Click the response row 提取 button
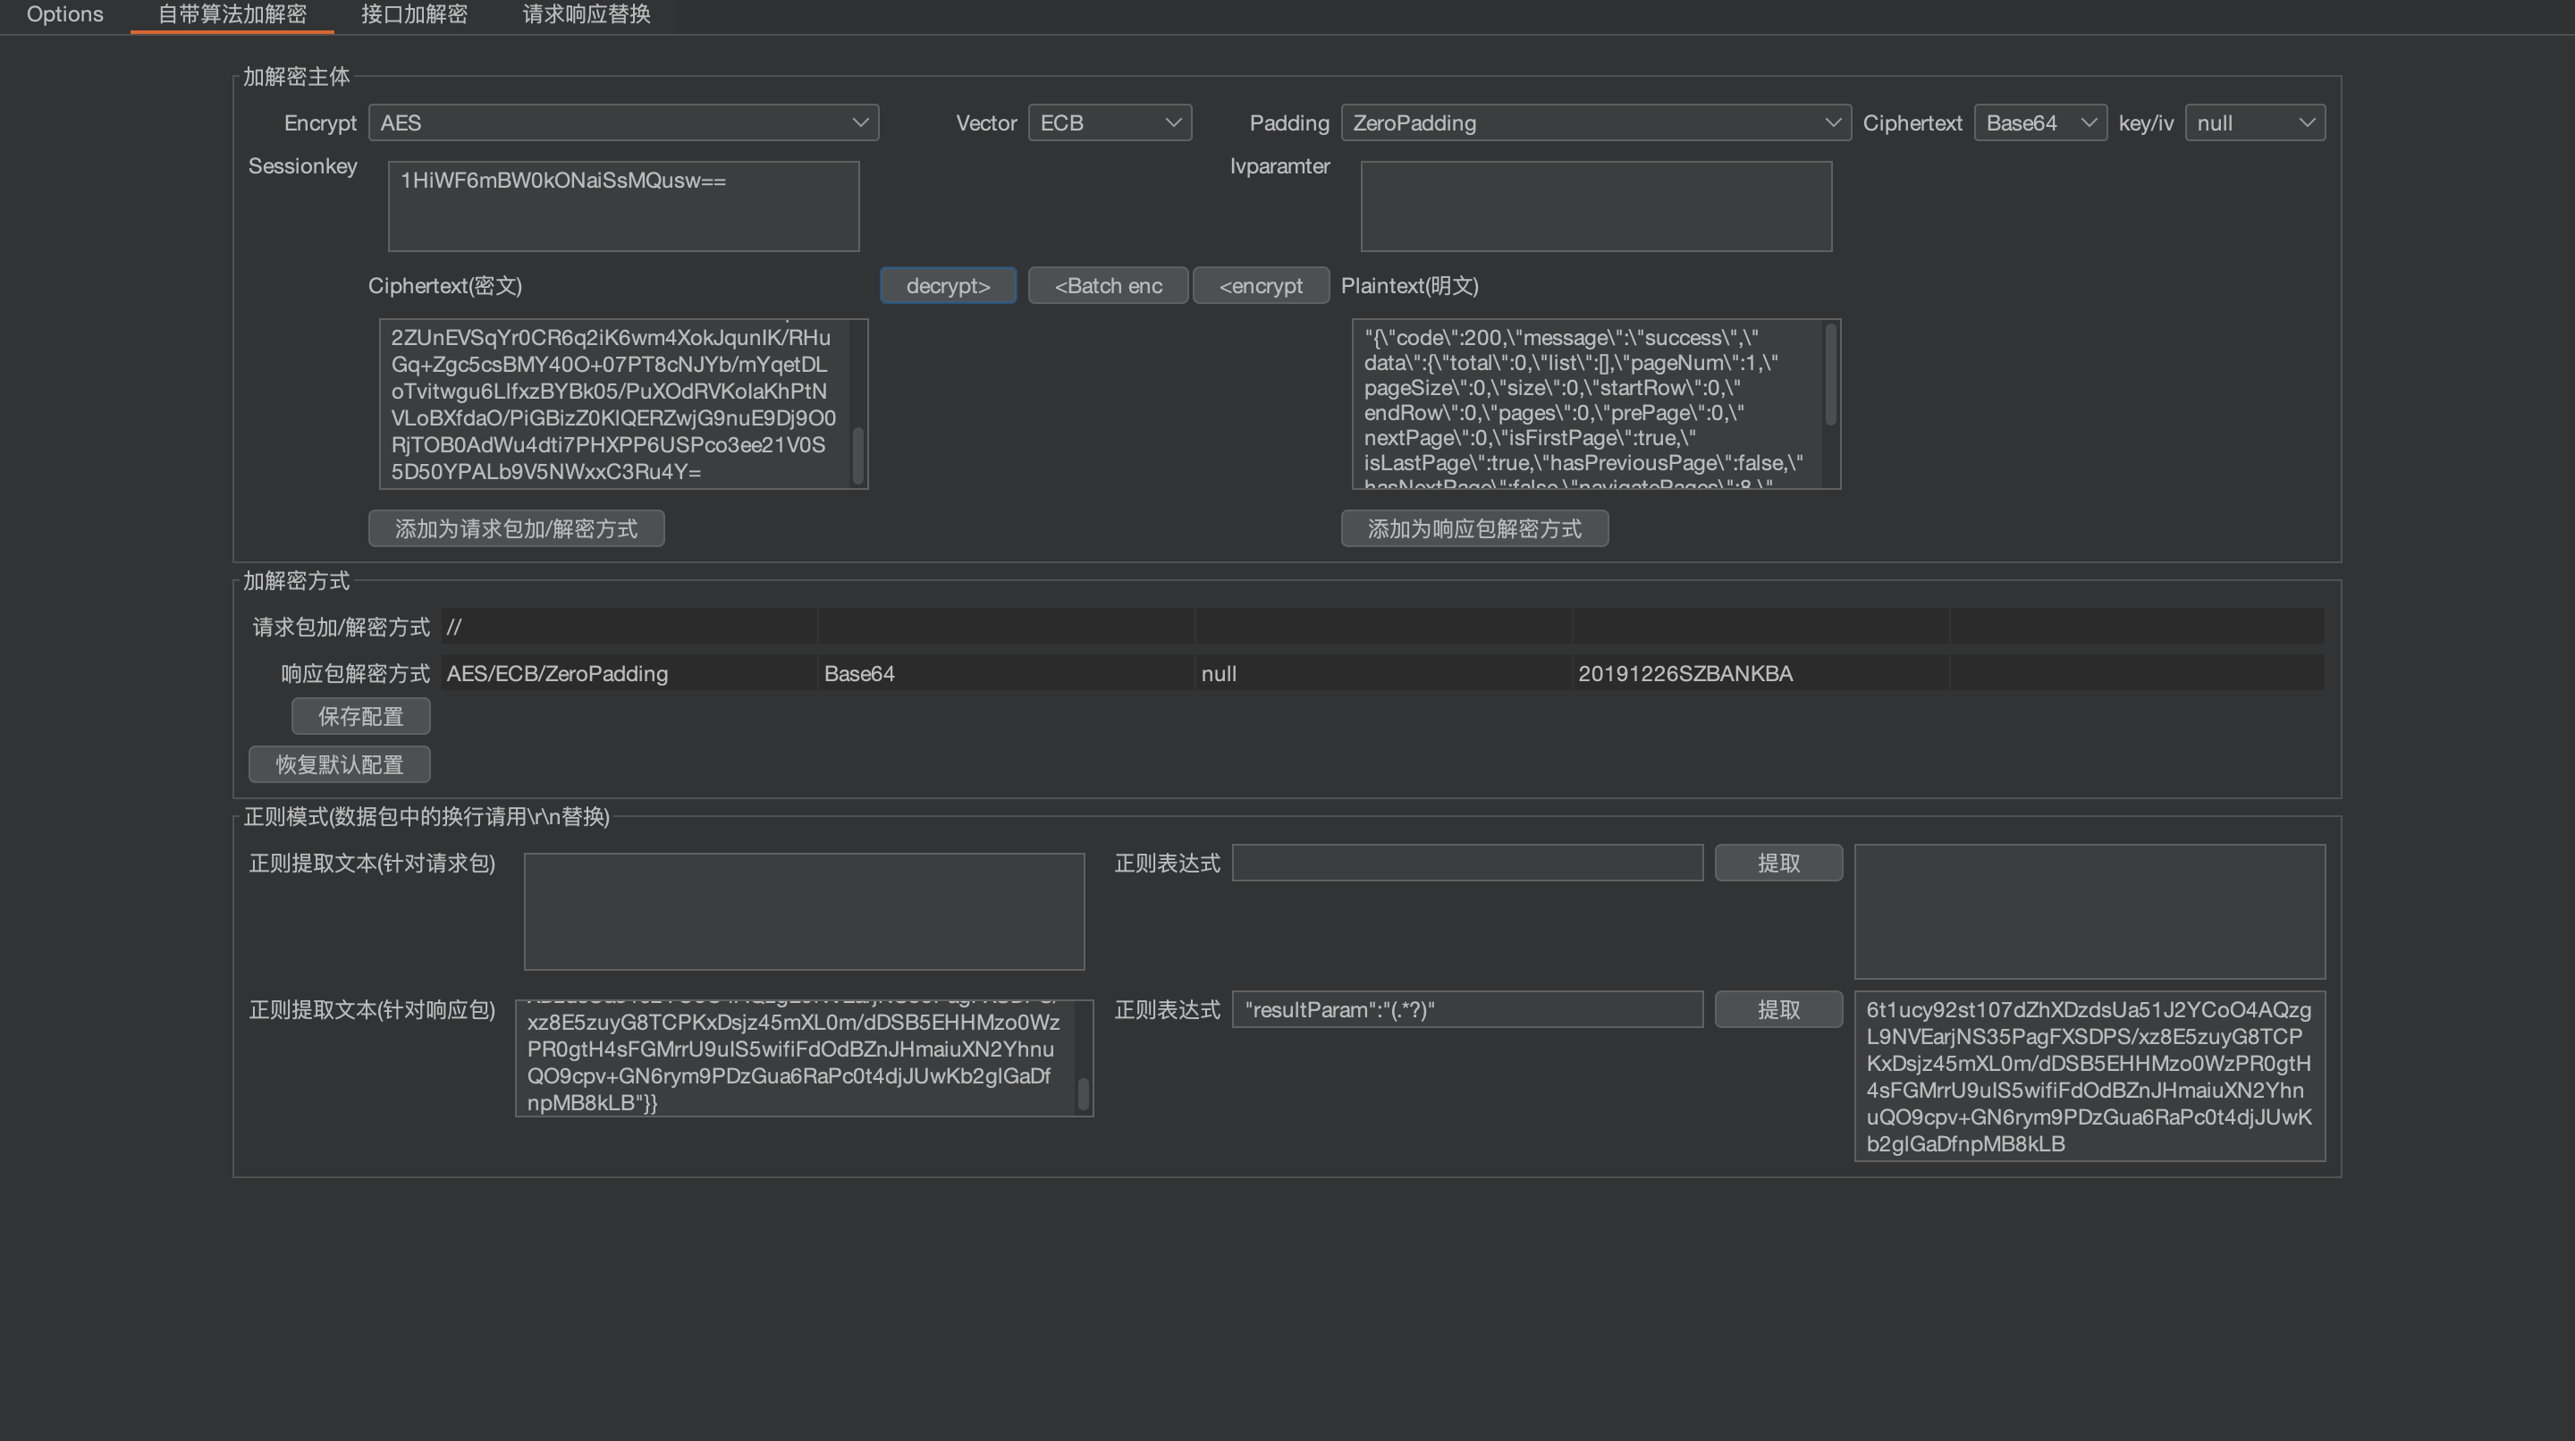The height and width of the screenshot is (1441, 2575). click(1778, 1009)
